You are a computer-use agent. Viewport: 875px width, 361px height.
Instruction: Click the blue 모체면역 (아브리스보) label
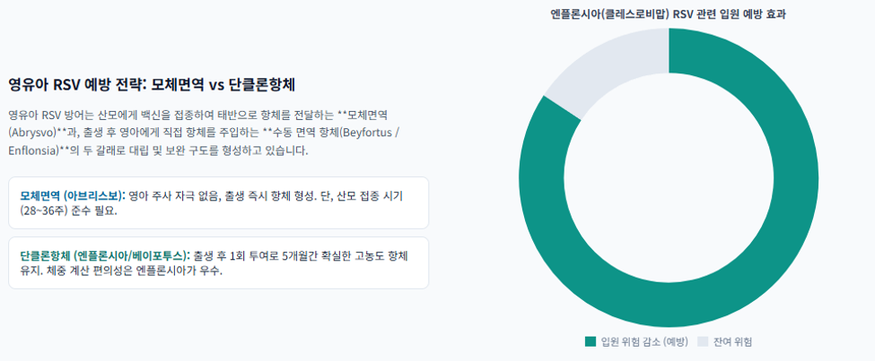pyautogui.click(x=73, y=196)
